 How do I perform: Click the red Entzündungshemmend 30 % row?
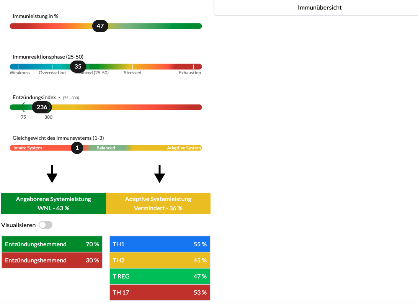coord(52,260)
